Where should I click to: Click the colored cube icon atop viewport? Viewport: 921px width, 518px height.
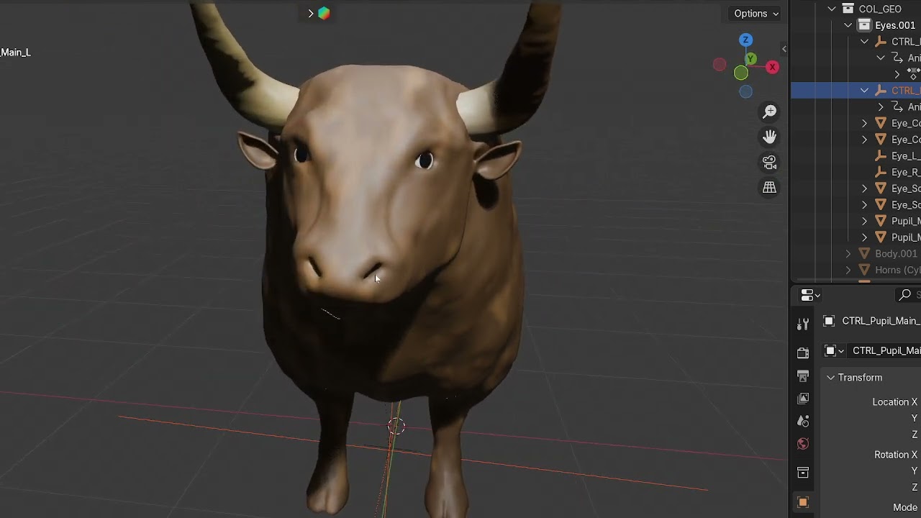pos(324,13)
